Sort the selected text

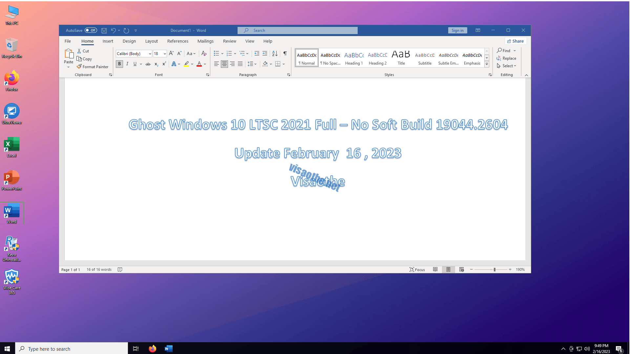click(275, 53)
